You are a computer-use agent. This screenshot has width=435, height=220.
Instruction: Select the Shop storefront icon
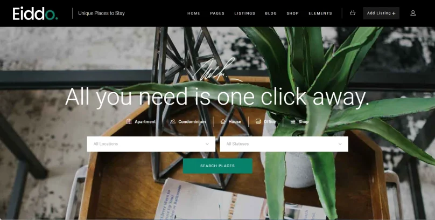click(293, 122)
